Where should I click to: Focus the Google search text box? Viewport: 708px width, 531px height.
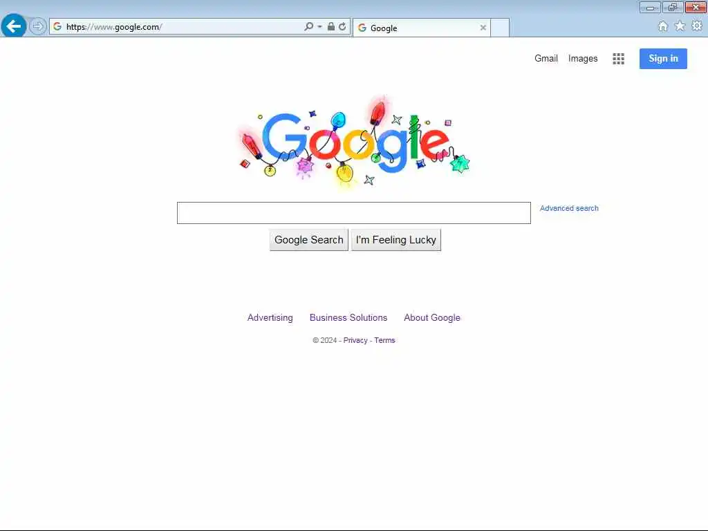click(x=353, y=213)
